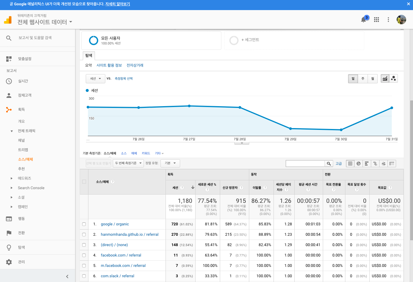Select the pie chart percentage view
Image resolution: width=413 pixels, height=282 pixels.
[x=359, y=164]
